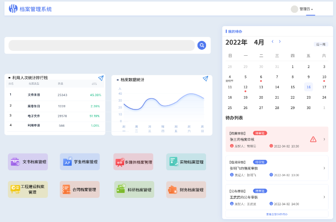Viewport: 336px width, 222px height.
Task: Click the blue search magnifier icon
Action: pos(202,45)
